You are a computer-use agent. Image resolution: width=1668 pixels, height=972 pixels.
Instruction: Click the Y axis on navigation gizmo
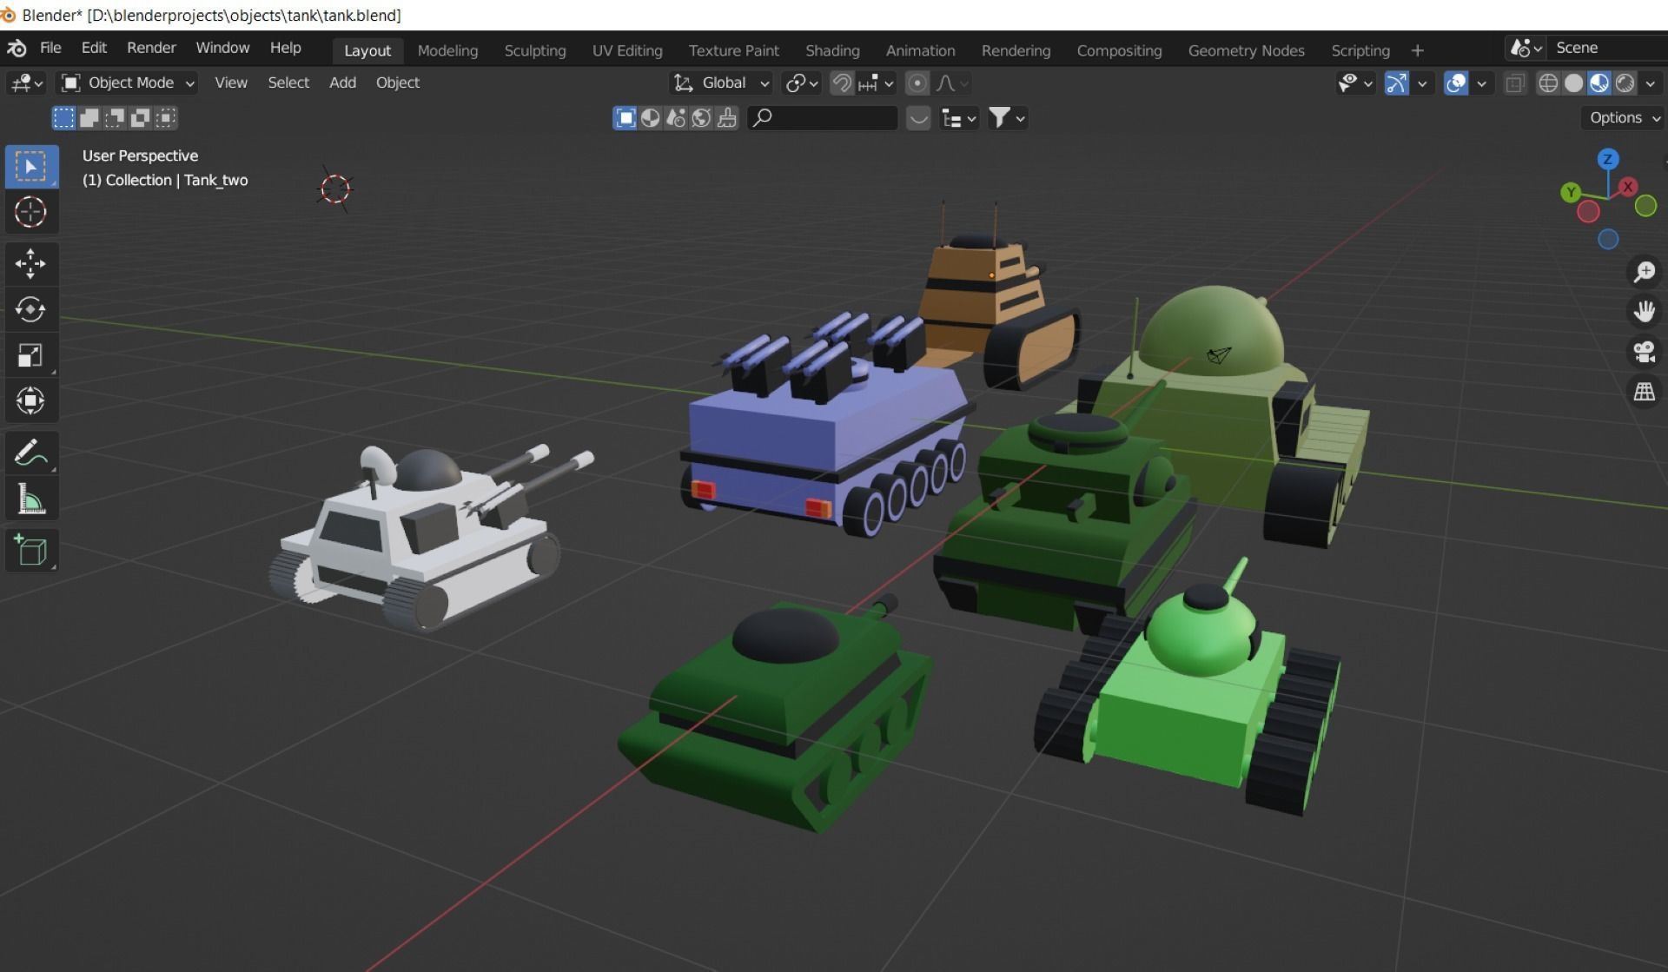tap(1571, 192)
